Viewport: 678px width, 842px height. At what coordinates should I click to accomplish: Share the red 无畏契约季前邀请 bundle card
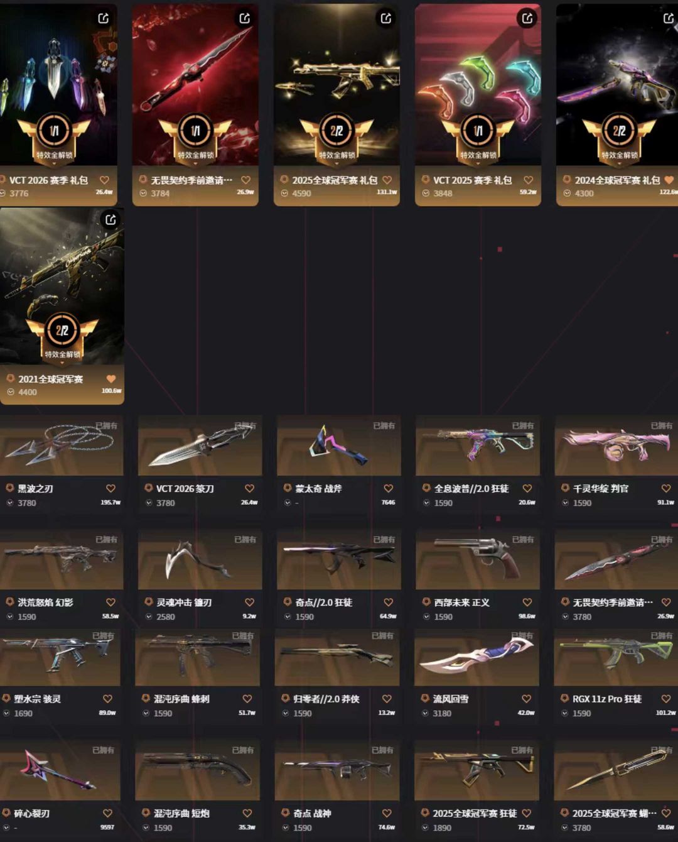pyautogui.click(x=245, y=18)
